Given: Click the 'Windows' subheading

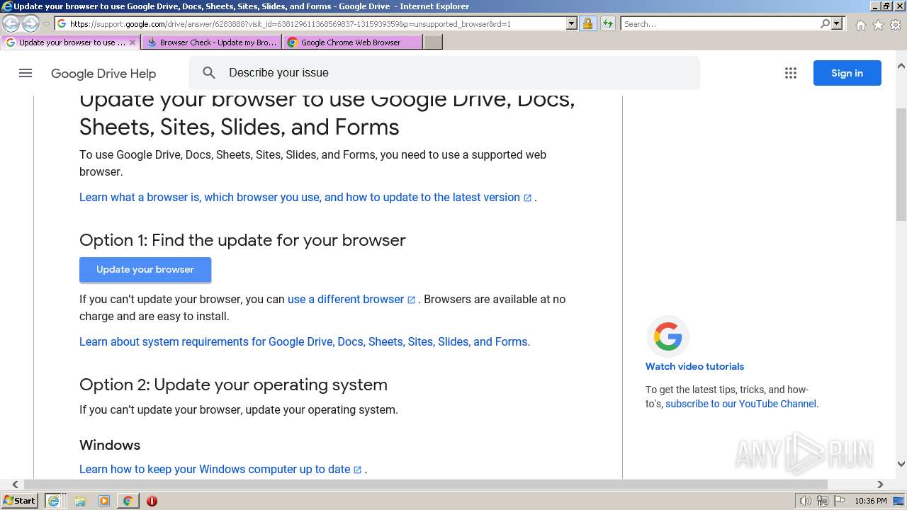Looking at the screenshot, I should [x=110, y=445].
